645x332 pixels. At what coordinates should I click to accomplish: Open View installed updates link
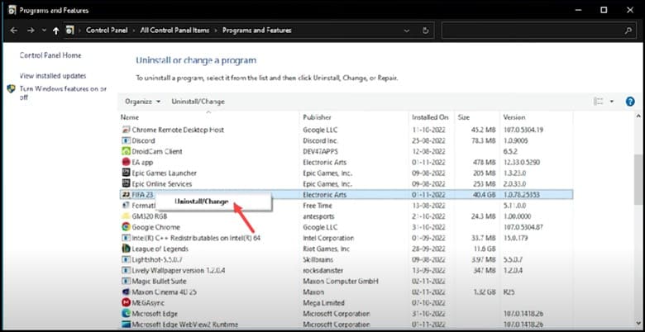click(53, 76)
